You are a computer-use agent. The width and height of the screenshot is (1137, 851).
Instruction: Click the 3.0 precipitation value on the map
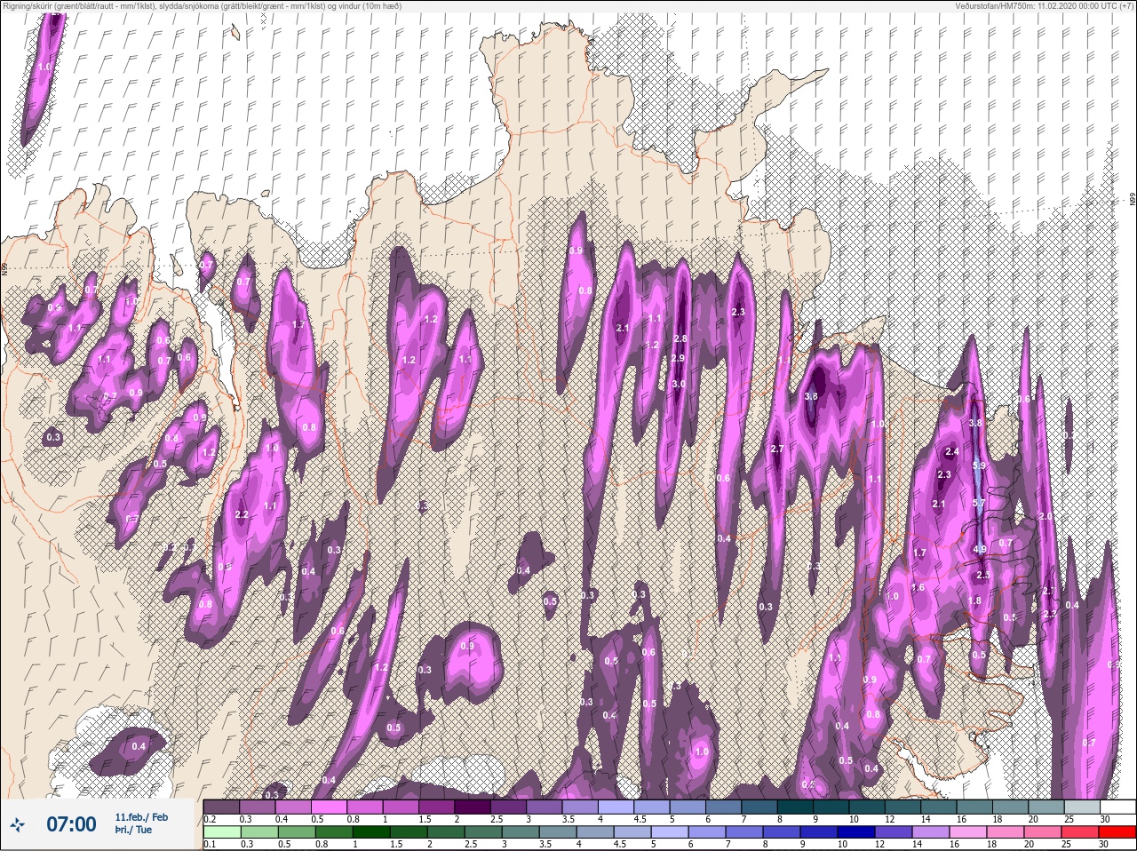(679, 384)
